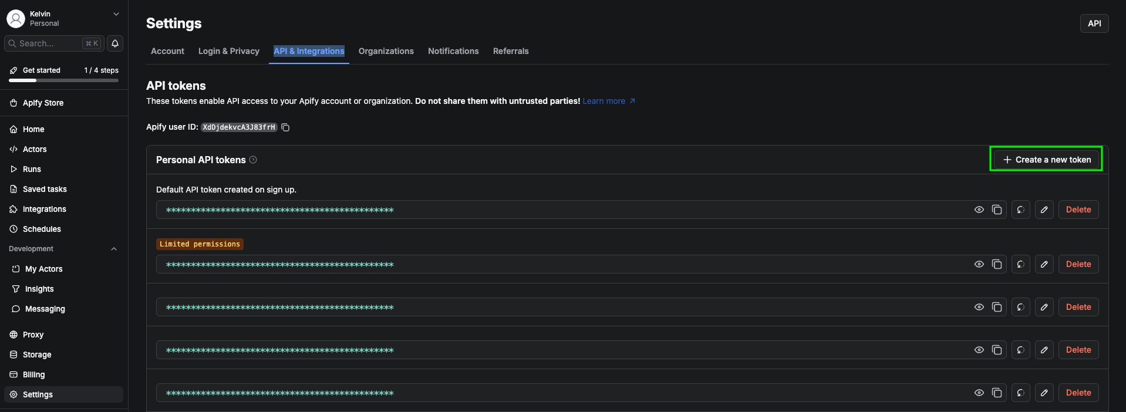Open My Actors under Development
This screenshot has height=412, width=1126.
pos(64,269)
